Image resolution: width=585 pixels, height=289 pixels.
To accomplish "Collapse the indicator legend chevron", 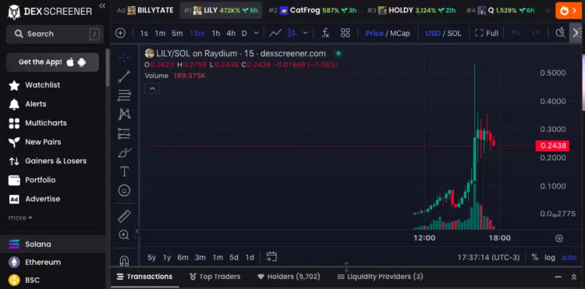I will tap(152, 89).
